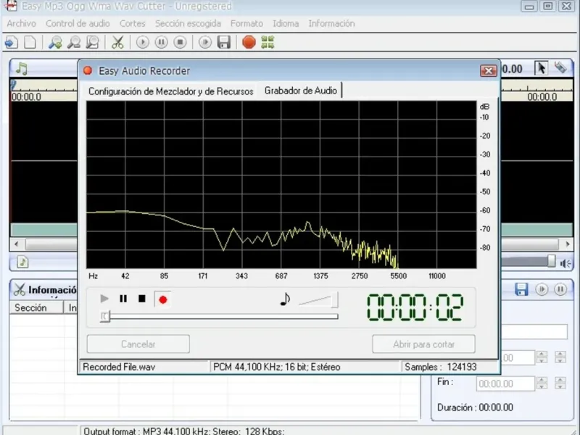
Task: Open the Archivo menu
Action: [21, 23]
